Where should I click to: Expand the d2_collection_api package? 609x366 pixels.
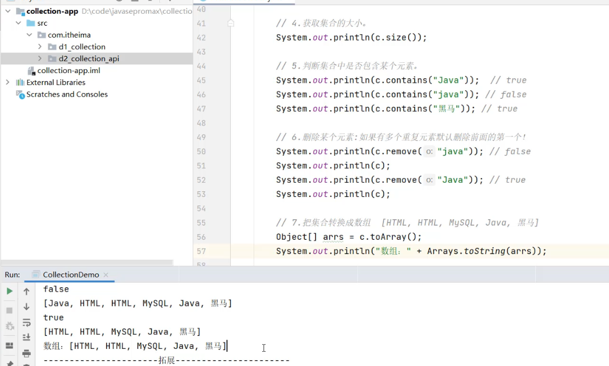pyautogui.click(x=39, y=59)
